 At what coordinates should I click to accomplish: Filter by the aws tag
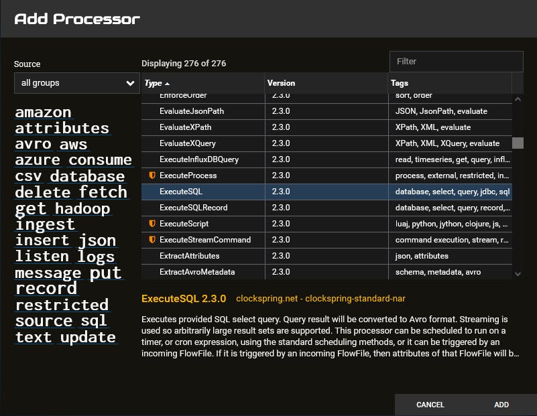click(74, 145)
